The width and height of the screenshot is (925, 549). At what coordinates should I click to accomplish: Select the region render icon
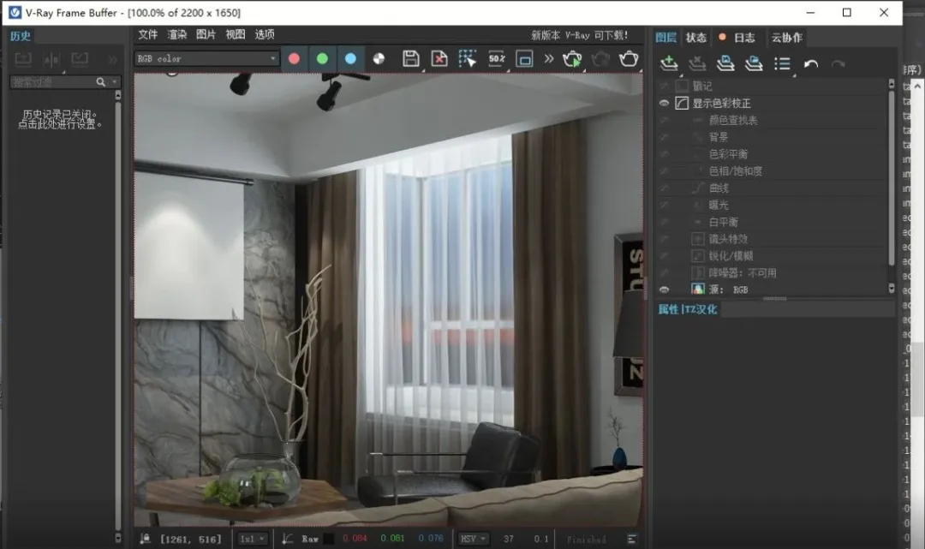point(524,58)
